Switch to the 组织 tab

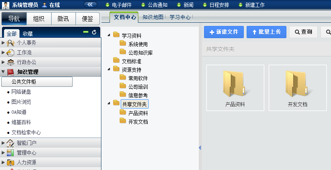coord(39,19)
